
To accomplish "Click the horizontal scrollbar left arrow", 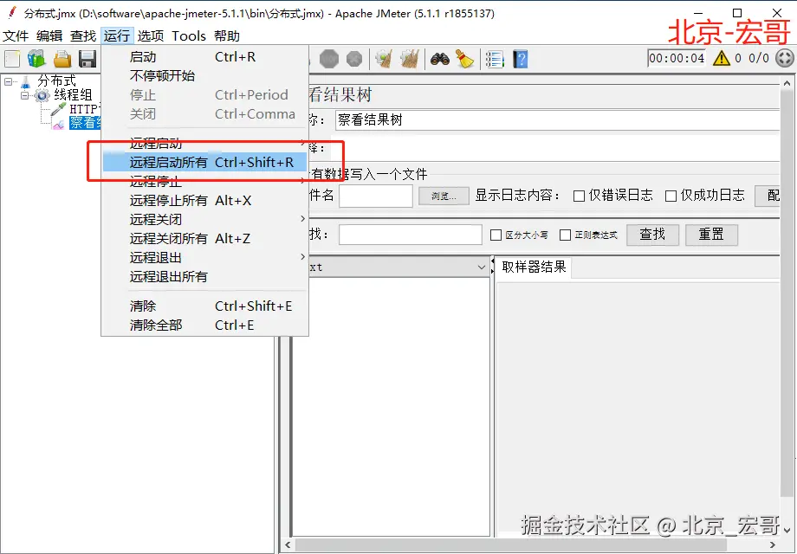I will (x=288, y=545).
